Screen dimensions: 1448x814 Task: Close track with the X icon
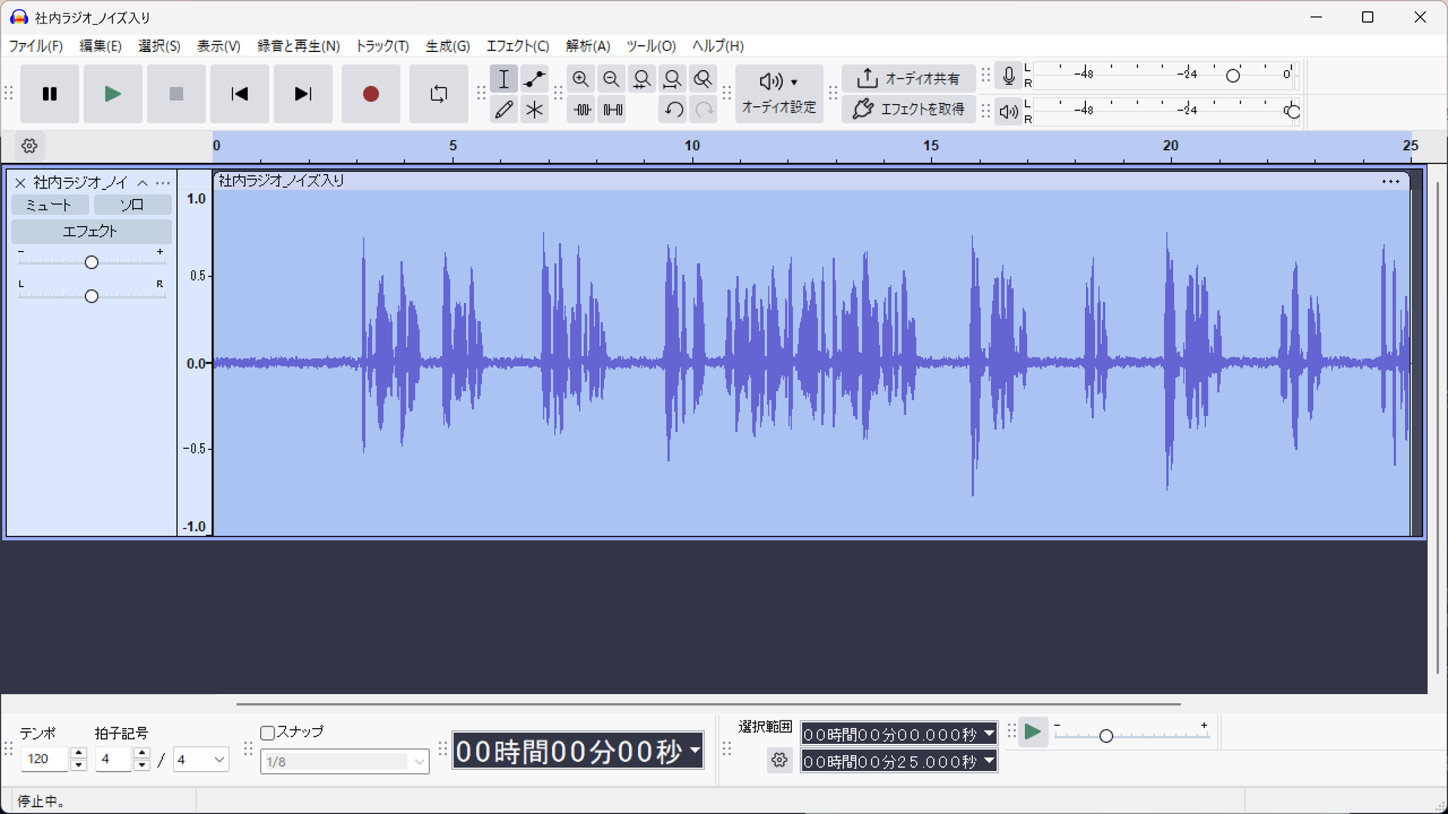pyautogui.click(x=20, y=183)
